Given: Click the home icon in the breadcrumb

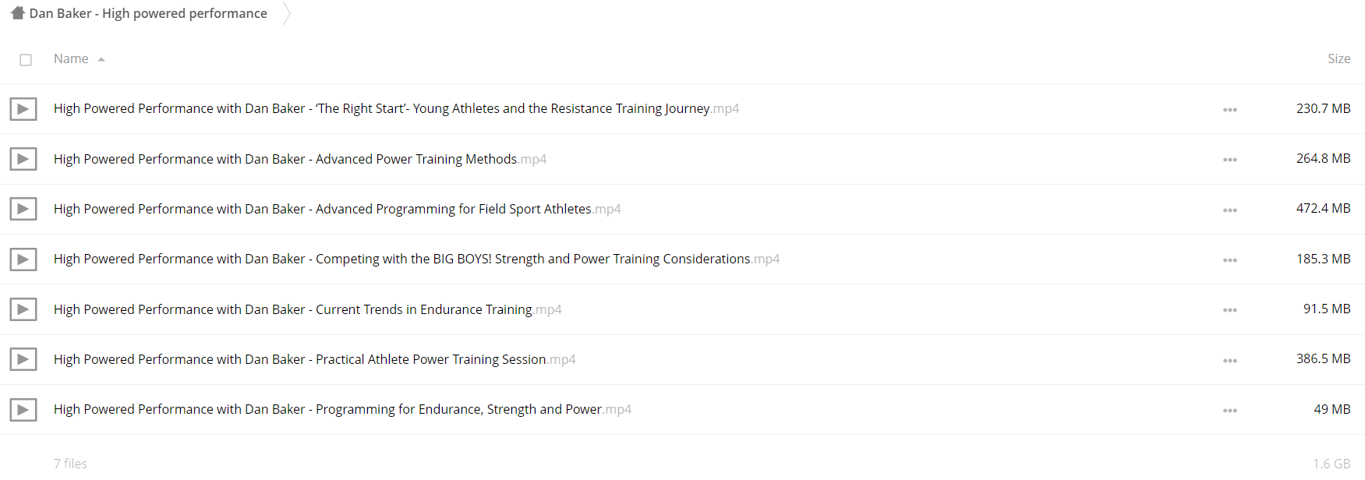Looking at the screenshot, I should [18, 13].
